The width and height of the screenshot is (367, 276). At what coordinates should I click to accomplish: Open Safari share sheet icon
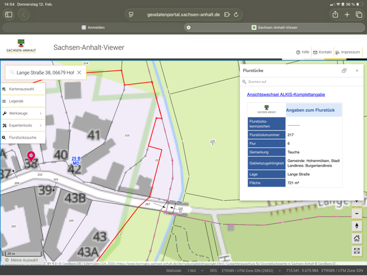tap(335, 15)
